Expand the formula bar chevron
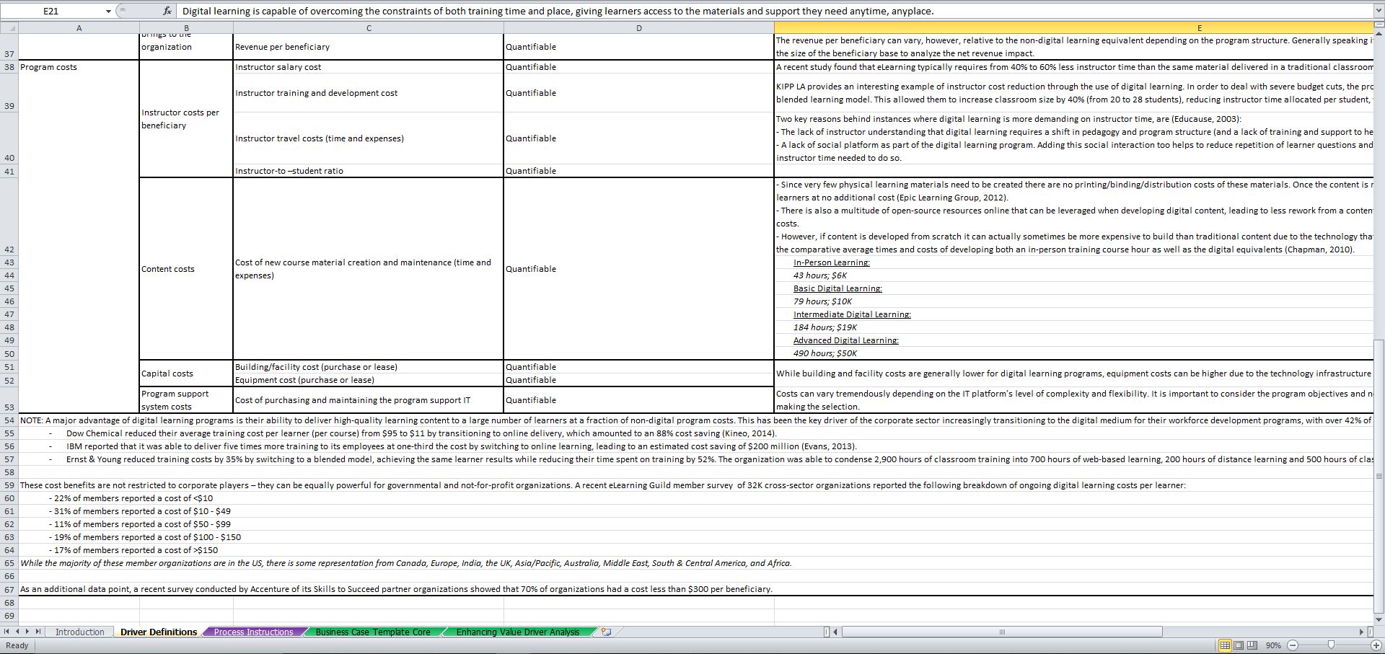1385x654 pixels. [x=1378, y=11]
